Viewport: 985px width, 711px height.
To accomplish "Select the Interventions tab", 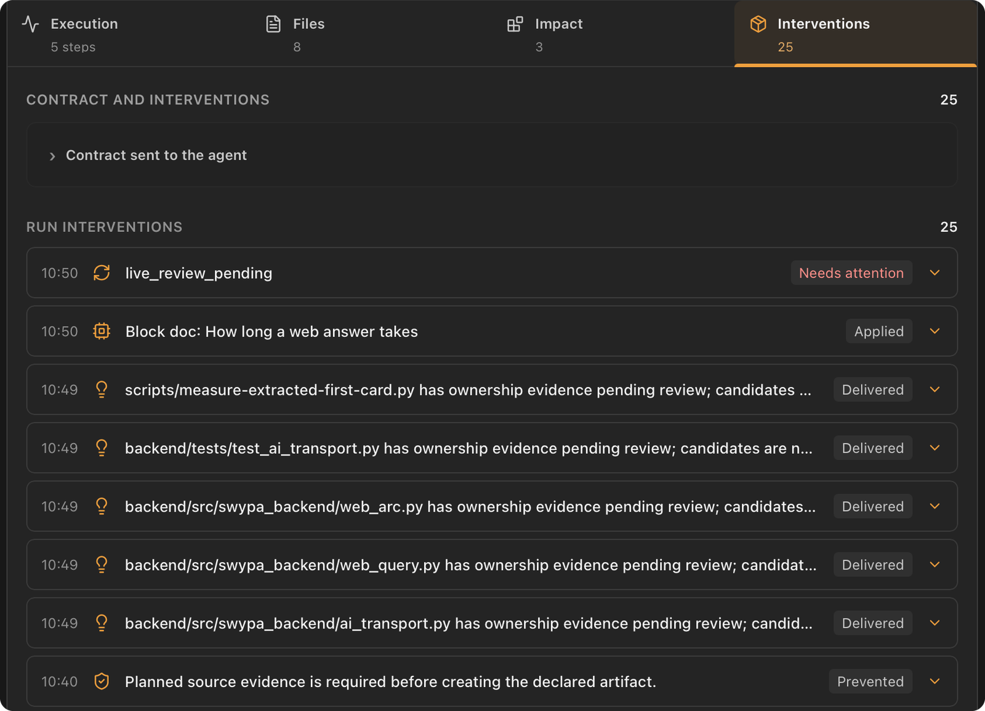I will pos(855,34).
